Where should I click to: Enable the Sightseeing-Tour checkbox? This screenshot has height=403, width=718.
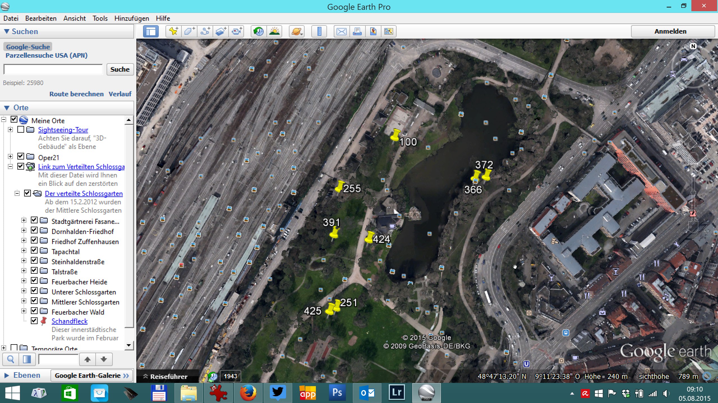click(x=21, y=130)
